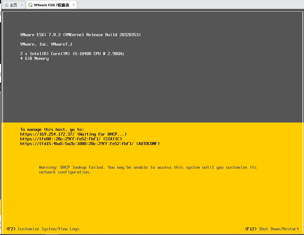
Task: Click the F2 Customize System/View Logs label
Action: tap(43, 229)
